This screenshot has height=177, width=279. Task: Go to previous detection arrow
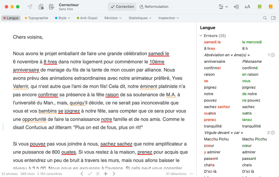[82, 174]
